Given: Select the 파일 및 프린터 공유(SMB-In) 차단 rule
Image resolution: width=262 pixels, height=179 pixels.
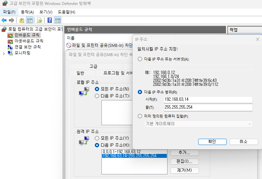Looking at the screenshot, I should tap(102, 45).
